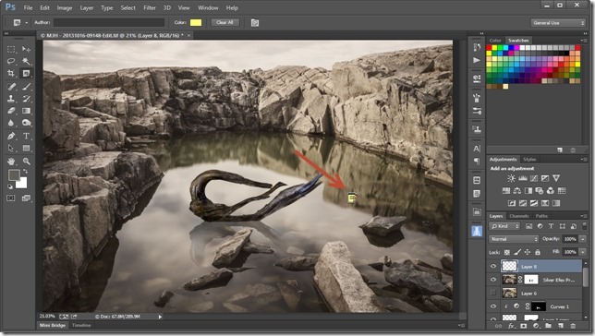595x336 pixels.
Task: Click the delete layer trash icon
Action: point(573,326)
